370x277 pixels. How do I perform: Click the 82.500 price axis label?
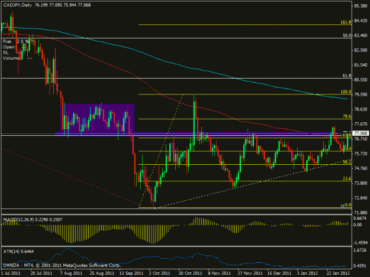tap(361, 50)
